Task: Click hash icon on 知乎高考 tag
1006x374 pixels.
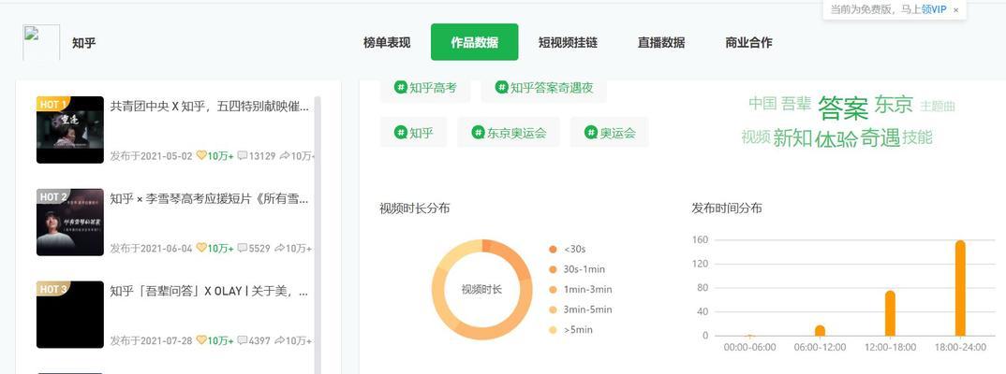Action: pos(401,87)
